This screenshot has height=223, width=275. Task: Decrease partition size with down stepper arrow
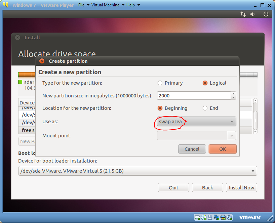(233, 97)
